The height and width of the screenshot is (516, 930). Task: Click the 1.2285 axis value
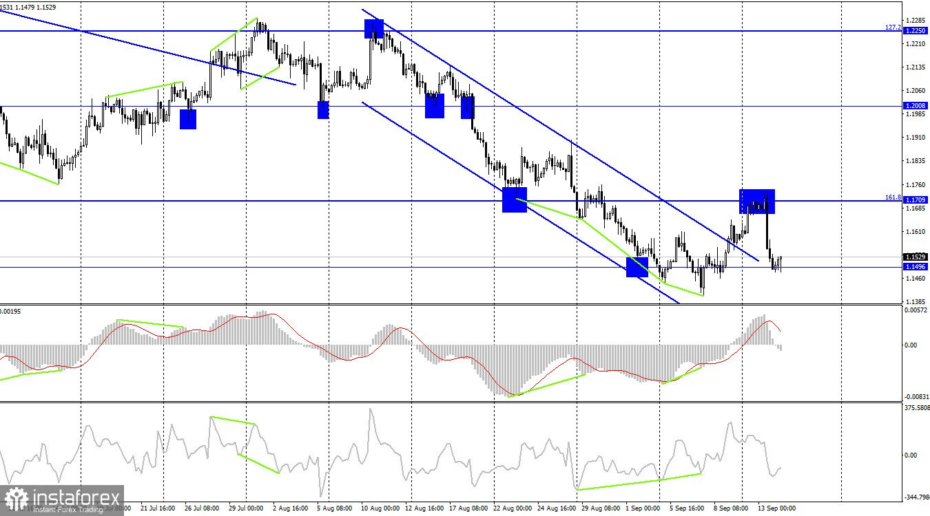(916, 20)
